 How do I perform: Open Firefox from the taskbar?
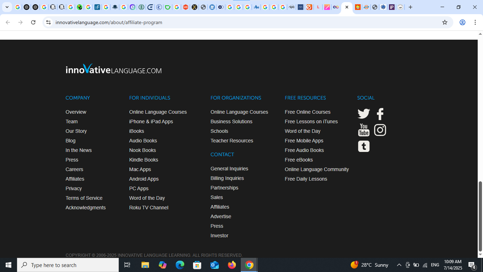coord(232,265)
